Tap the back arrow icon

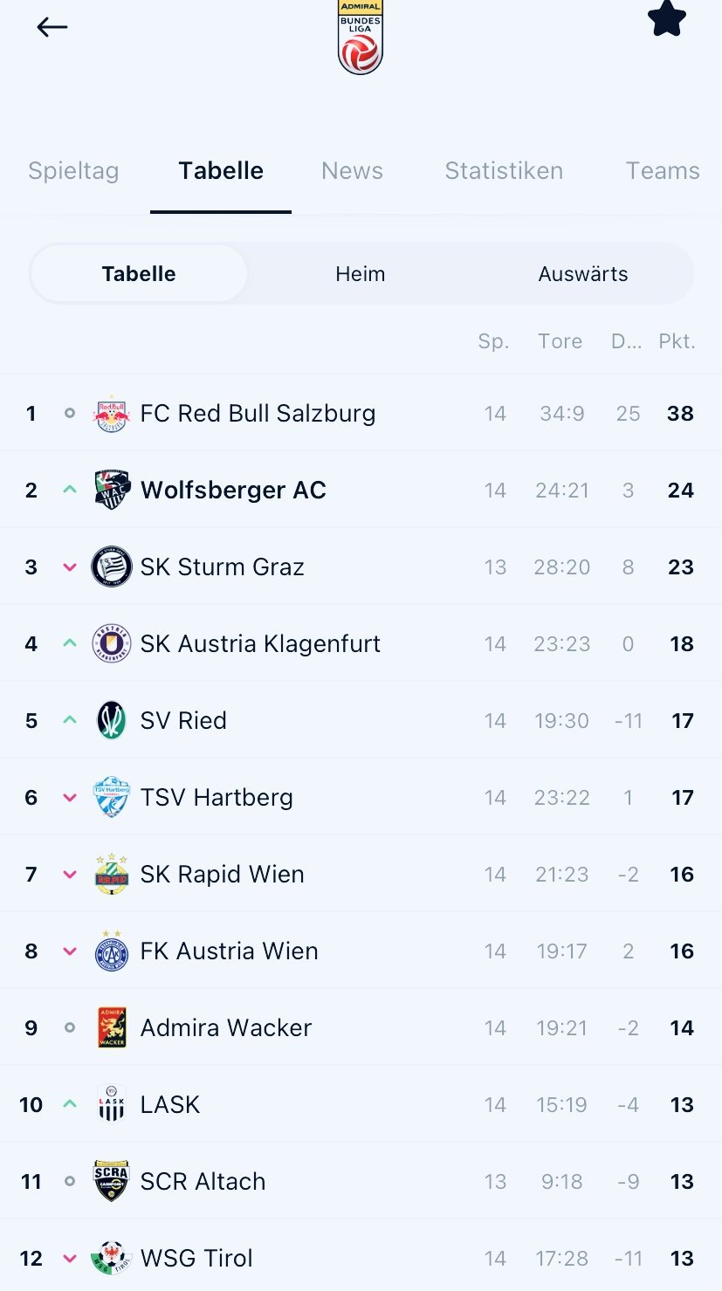click(52, 27)
